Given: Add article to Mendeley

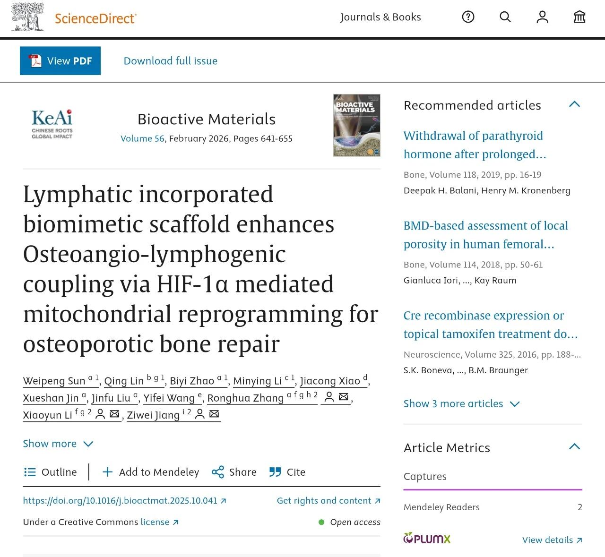Looking at the screenshot, I should pyautogui.click(x=151, y=472).
